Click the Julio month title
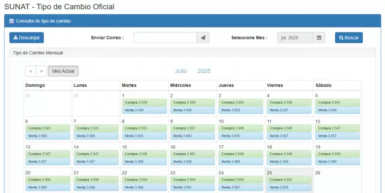Viewport: 385px width, 193px height. [181, 71]
